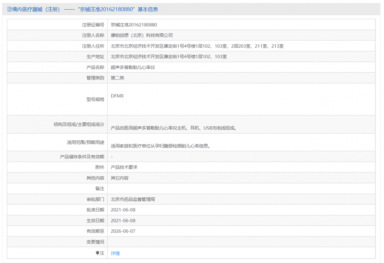
Task: Click the 注册证编号 label
Action: (x=93, y=25)
